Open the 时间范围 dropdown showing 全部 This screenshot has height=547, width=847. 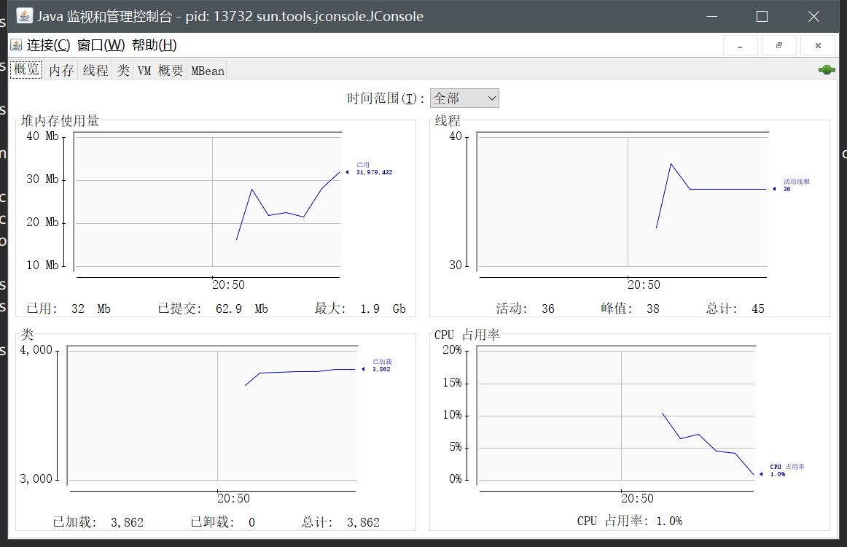click(464, 98)
